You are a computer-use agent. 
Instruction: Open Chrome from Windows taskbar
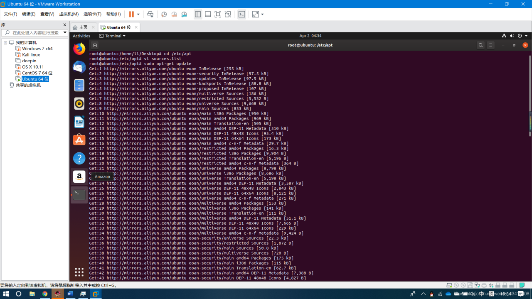click(44, 294)
